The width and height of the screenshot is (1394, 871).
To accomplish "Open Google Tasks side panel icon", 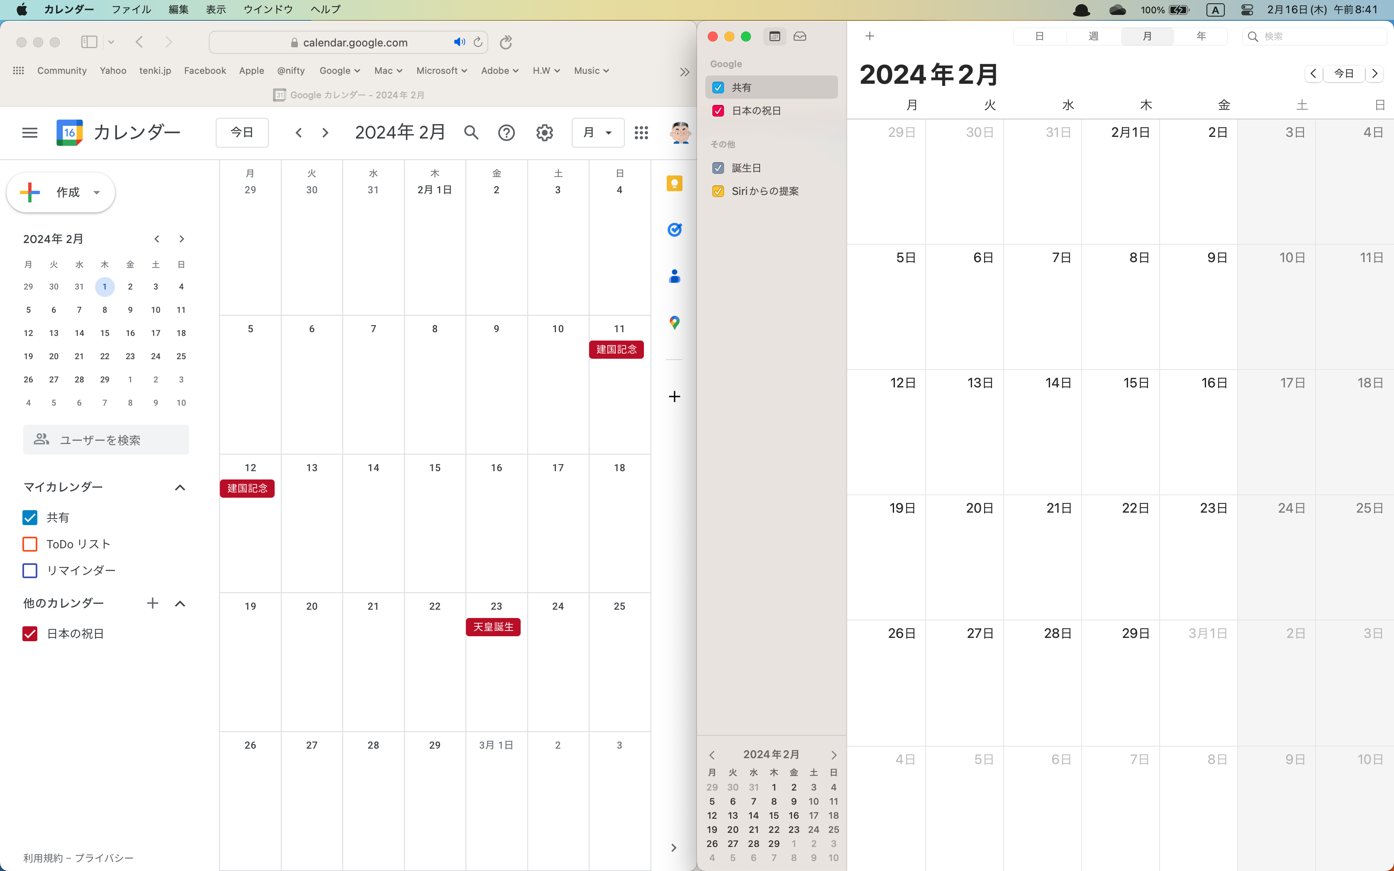I will 674,230.
